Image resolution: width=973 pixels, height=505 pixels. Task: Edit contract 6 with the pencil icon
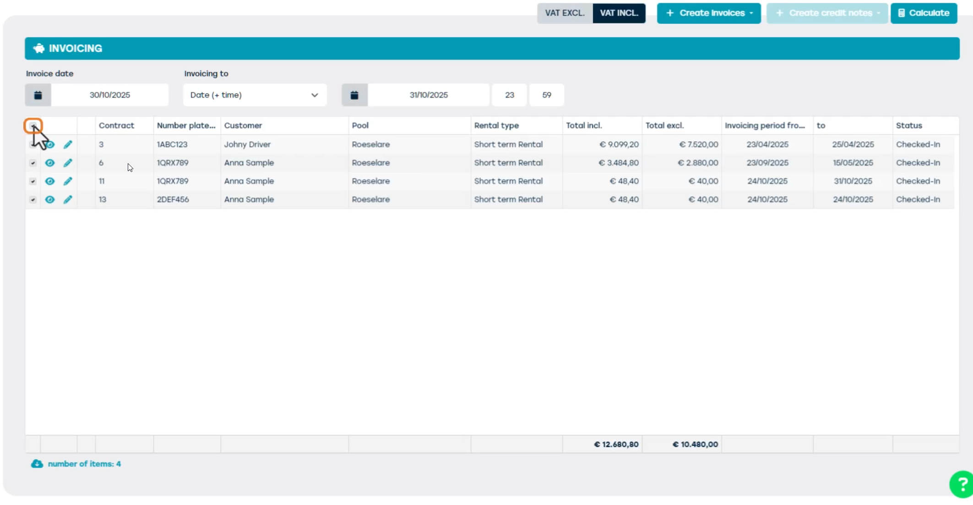[x=68, y=163]
